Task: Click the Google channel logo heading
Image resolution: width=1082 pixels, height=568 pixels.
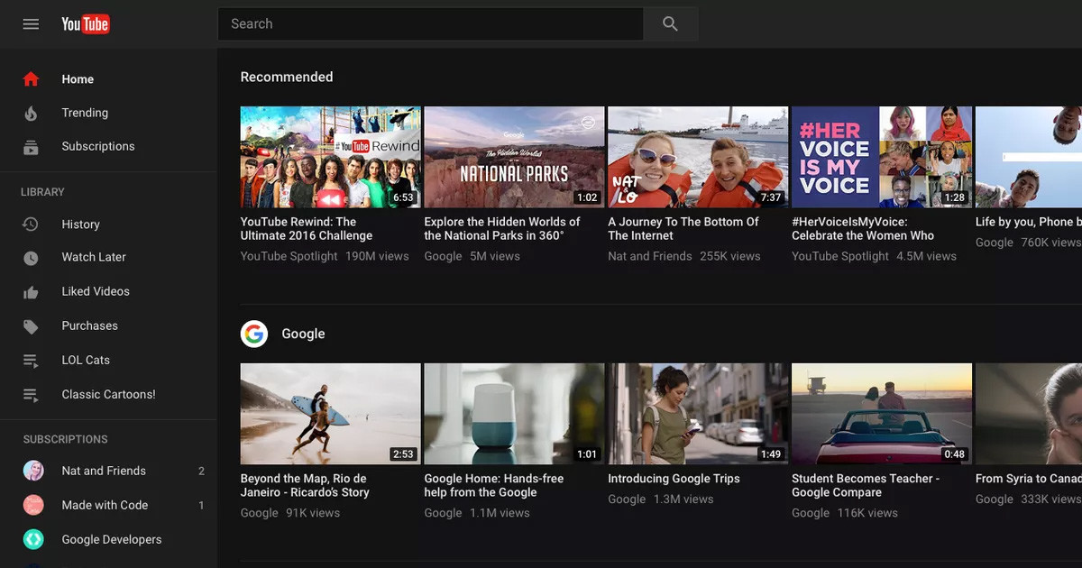Action: pyautogui.click(x=254, y=334)
